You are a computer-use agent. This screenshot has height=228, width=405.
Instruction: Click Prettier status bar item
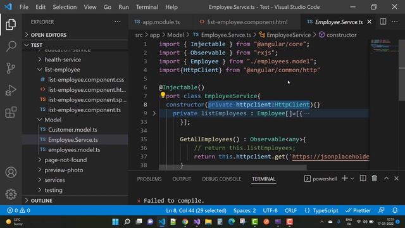(x=358, y=210)
